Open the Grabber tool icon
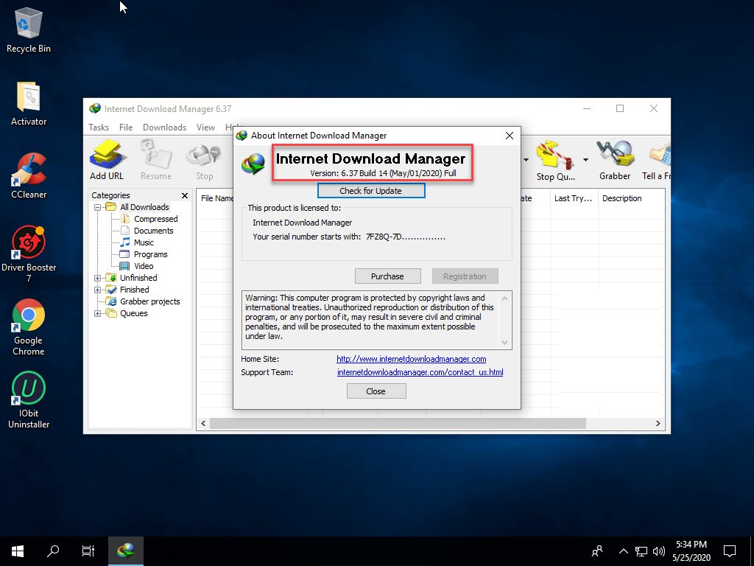 615,160
